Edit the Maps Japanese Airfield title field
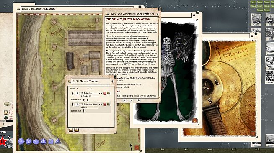 [x=77, y=8]
